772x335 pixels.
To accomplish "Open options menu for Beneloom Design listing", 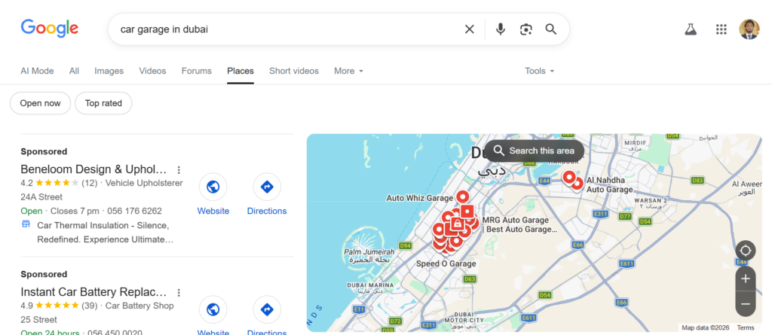I will coord(179,169).
